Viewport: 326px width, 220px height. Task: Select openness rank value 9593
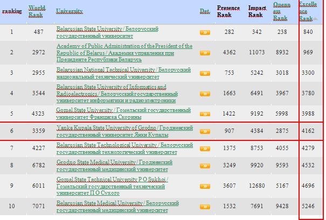[x=282, y=165]
